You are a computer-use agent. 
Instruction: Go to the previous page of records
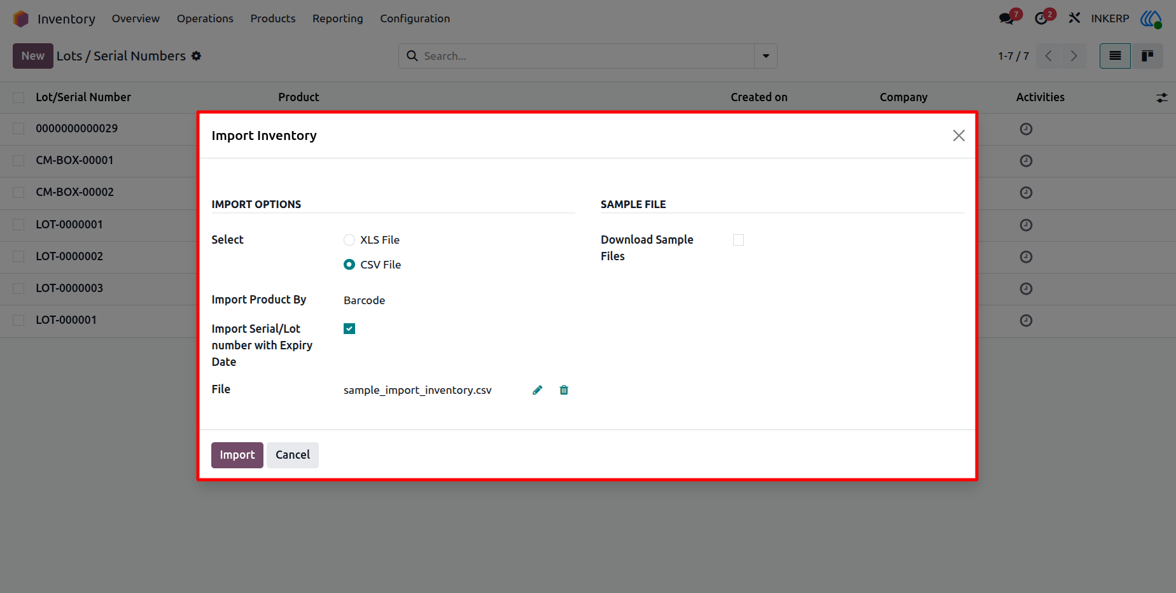point(1049,56)
